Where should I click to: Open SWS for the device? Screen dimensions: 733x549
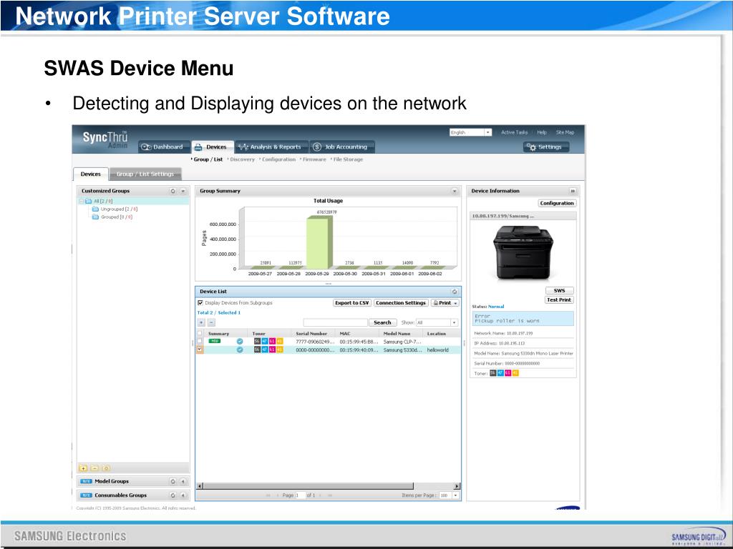(559, 290)
